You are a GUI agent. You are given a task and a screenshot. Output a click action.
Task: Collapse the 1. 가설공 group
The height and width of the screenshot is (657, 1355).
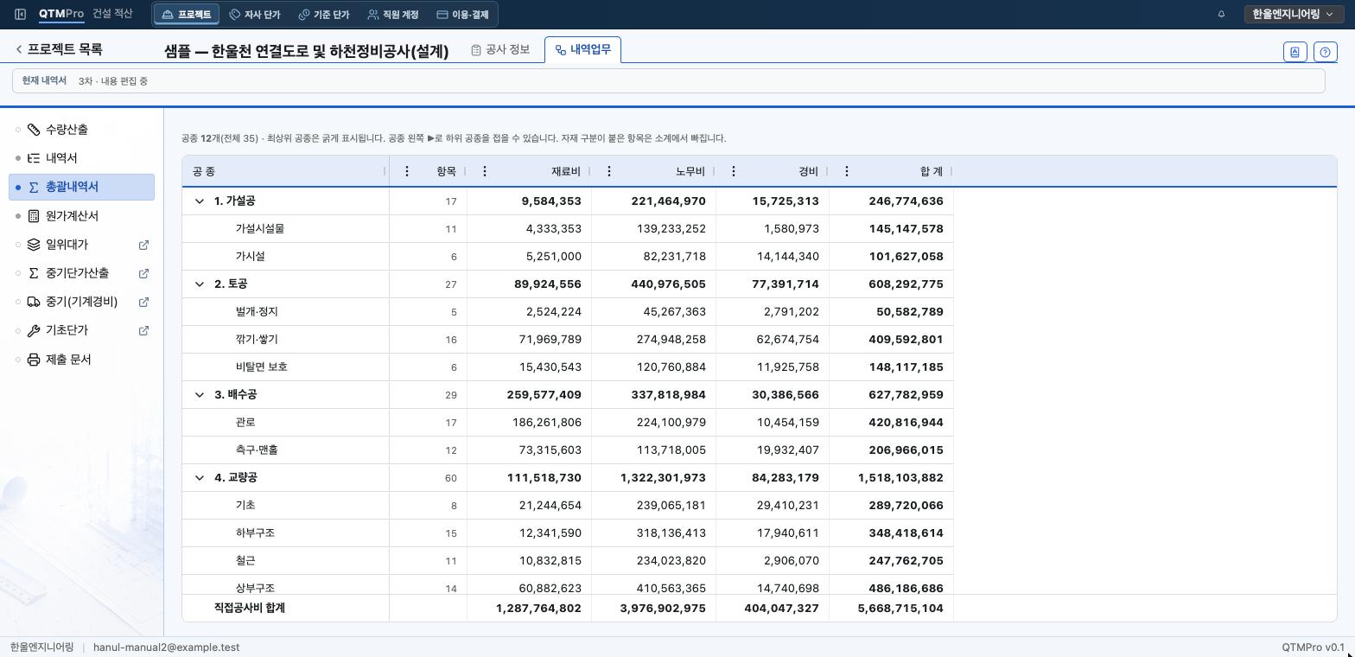[x=200, y=201]
